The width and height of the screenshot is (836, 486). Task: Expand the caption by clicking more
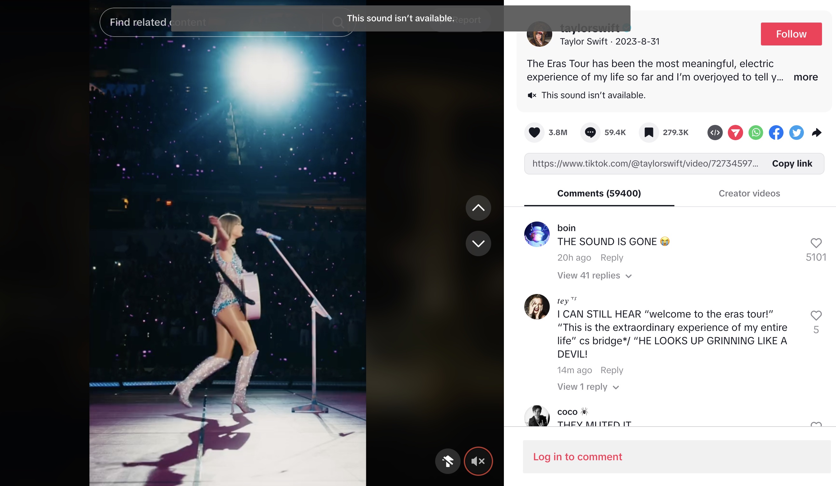[x=805, y=77]
